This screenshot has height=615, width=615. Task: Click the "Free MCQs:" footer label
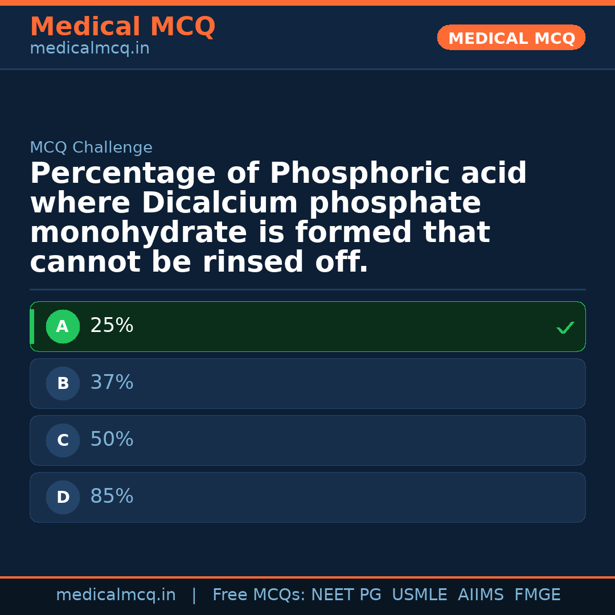click(259, 595)
